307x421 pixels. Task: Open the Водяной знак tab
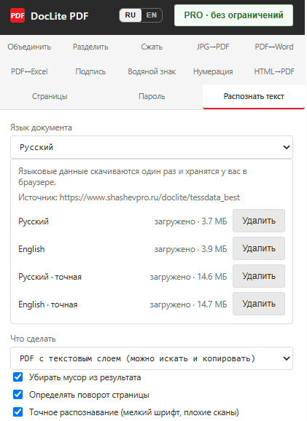click(x=152, y=71)
